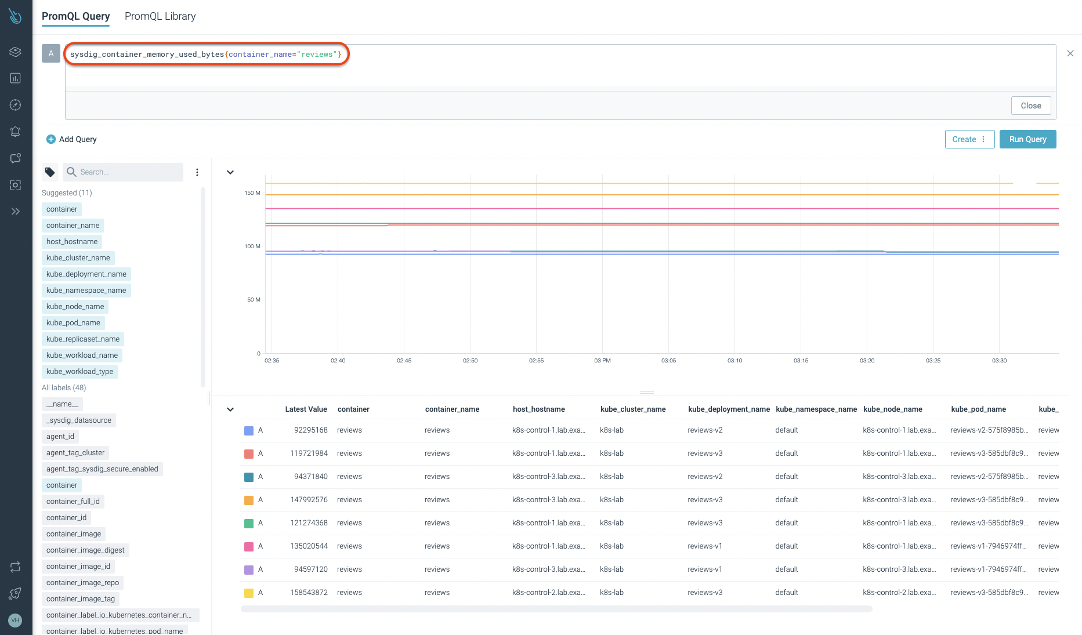Click the Create button
This screenshot has height=635, width=1082.
click(x=964, y=139)
